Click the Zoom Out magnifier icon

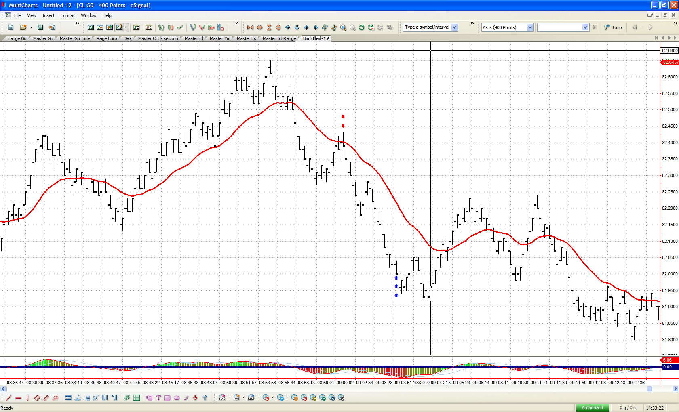point(352,27)
